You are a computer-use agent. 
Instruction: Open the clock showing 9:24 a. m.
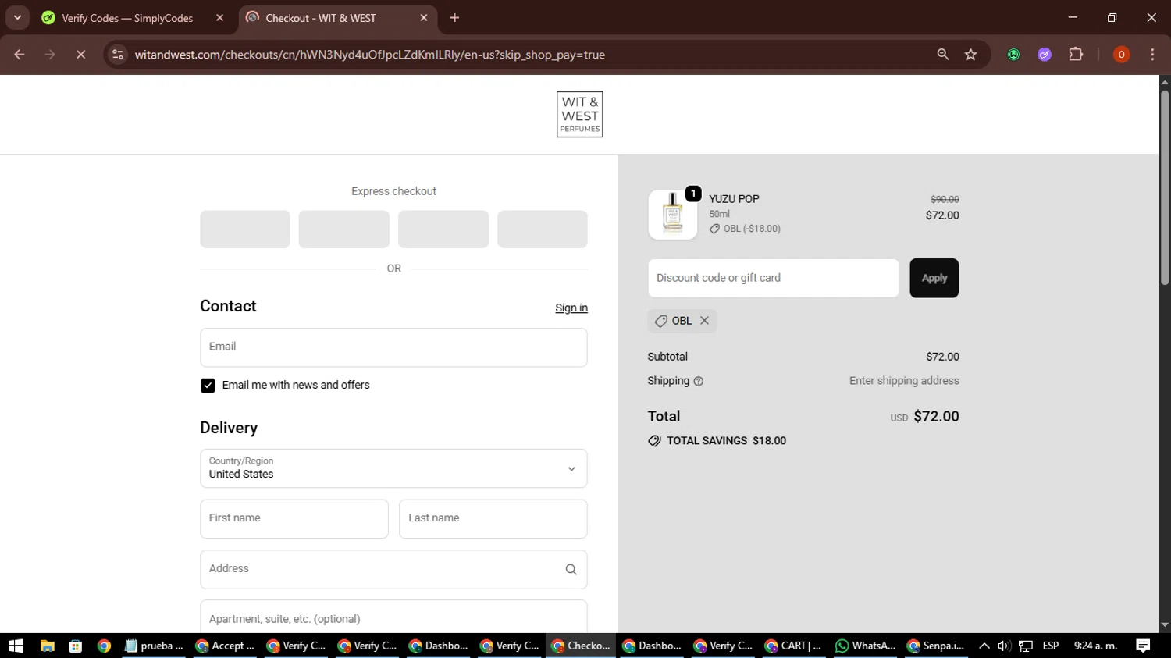point(1095,646)
